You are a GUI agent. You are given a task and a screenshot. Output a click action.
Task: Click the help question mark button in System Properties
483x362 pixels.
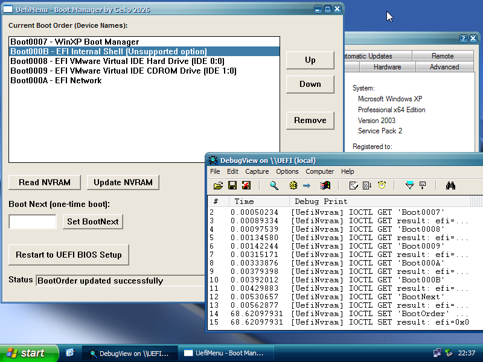click(x=463, y=39)
